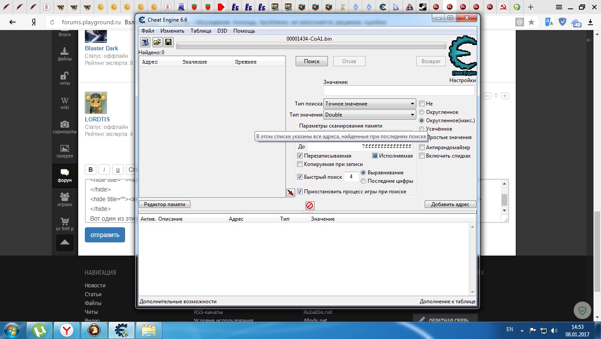
Task: Click the open process icon in Cheat Engine
Action: pyautogui.click(x=145, y=42)
